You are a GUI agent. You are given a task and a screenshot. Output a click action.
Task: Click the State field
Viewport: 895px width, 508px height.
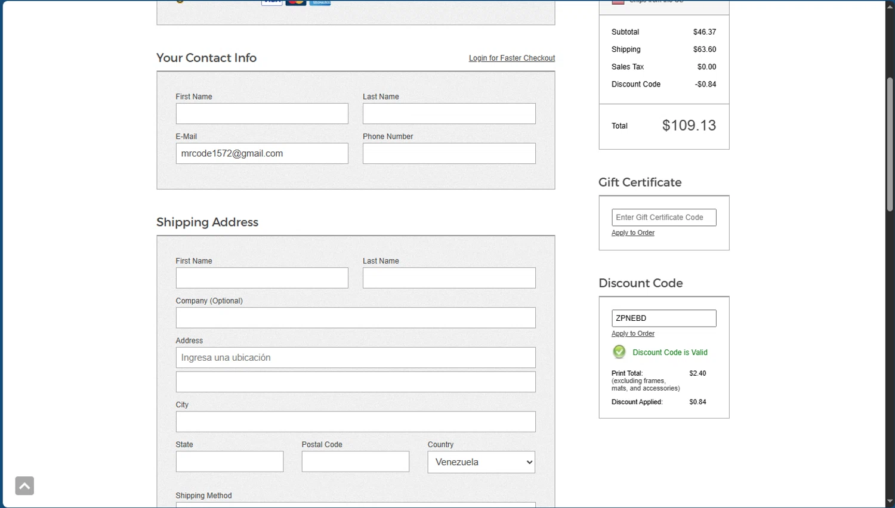tap(230, 461)
